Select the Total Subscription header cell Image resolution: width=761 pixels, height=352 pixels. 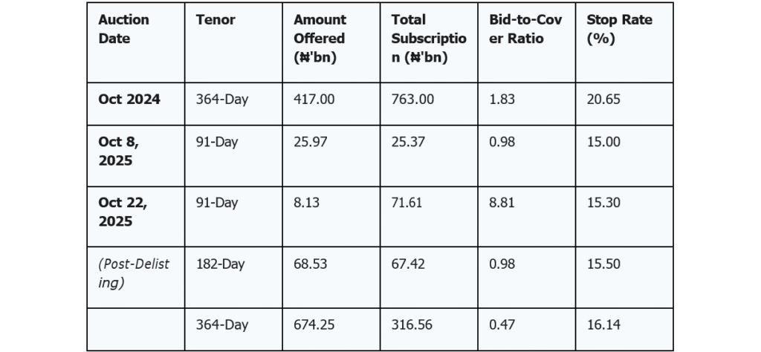[429, 39]
